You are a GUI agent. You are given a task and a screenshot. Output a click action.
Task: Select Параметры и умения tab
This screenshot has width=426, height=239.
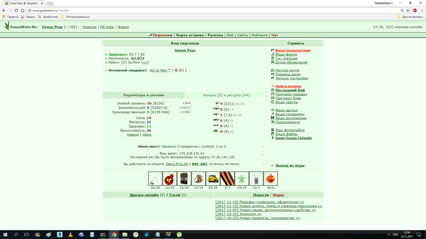(143, 95)
